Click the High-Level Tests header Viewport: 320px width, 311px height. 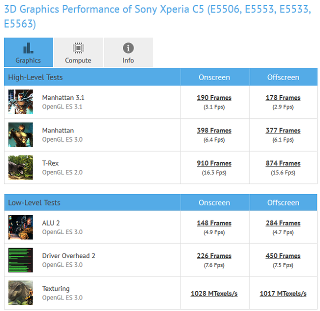tap(35, 77)
